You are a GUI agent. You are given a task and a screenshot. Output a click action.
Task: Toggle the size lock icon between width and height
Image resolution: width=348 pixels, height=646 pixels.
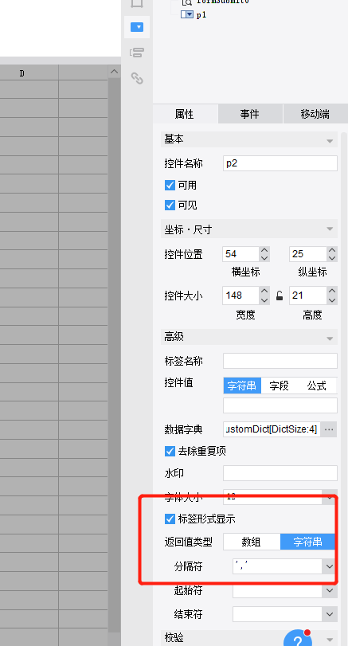click(280, 296)
